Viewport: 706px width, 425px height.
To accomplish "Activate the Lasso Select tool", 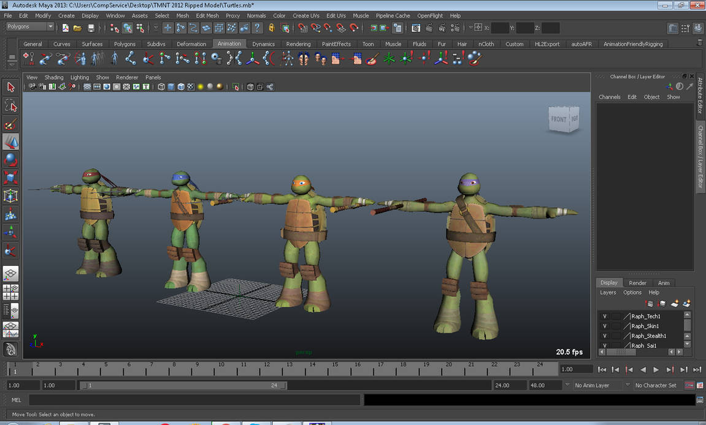I will pos(10,106).
